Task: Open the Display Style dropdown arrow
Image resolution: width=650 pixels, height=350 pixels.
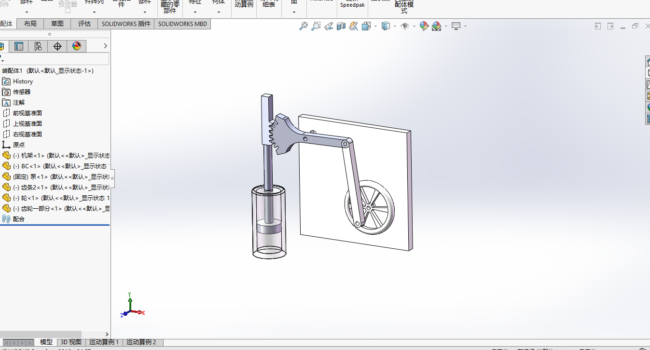Action: [395, 26]
